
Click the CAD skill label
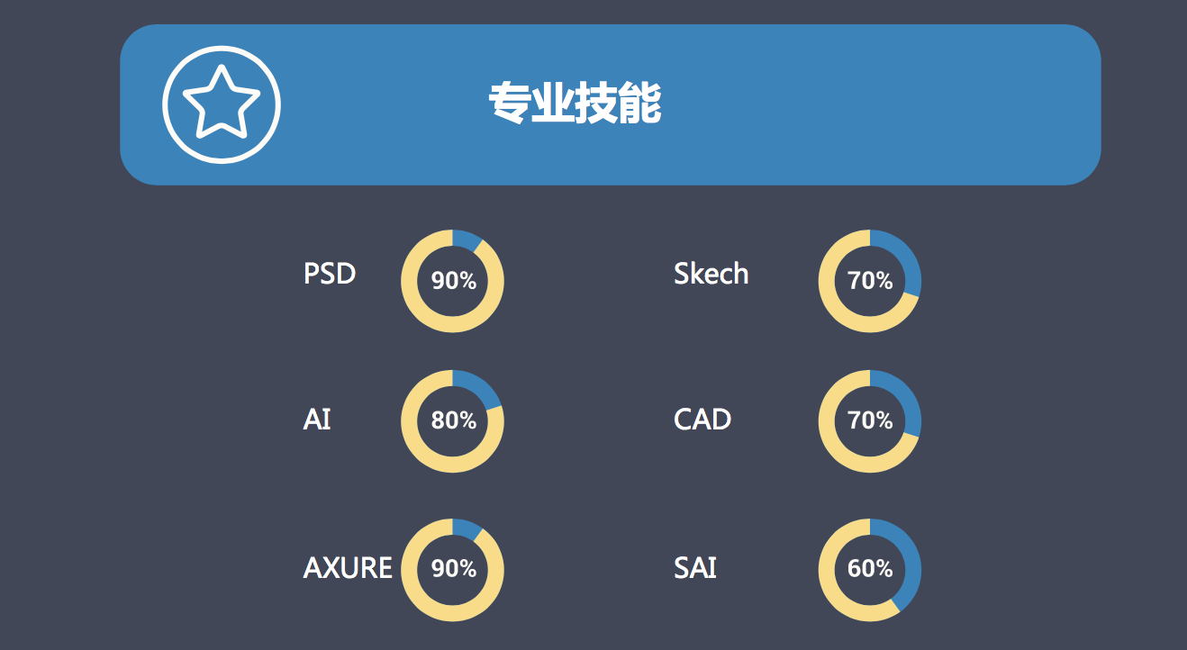pos(702,420)
